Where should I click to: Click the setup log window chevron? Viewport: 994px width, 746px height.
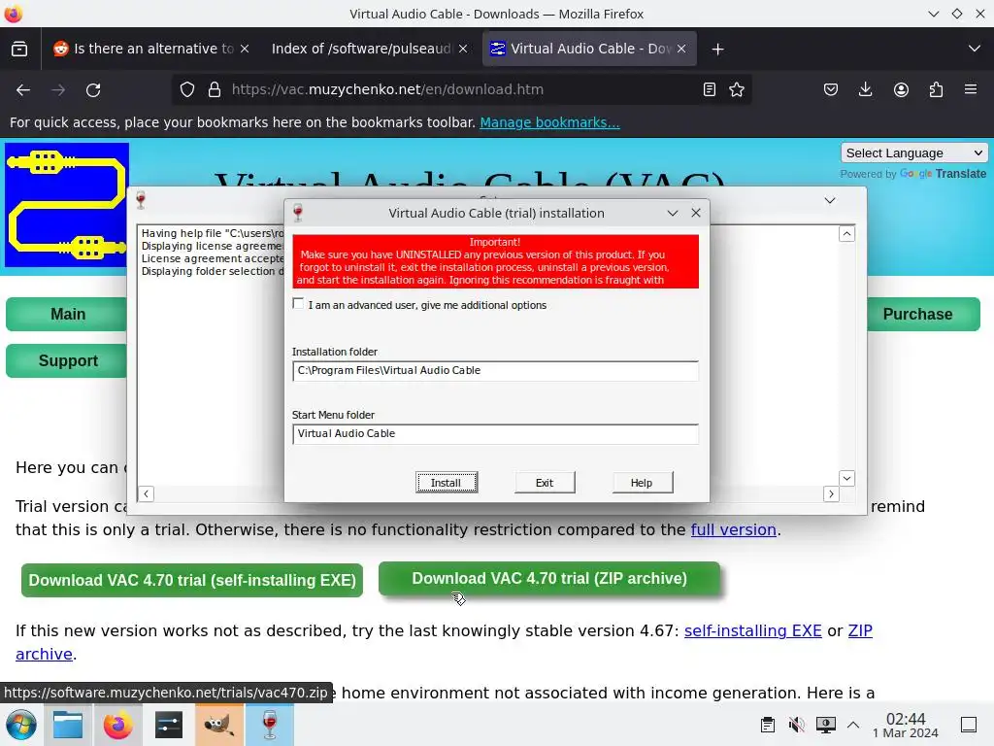tap(830, 200)
